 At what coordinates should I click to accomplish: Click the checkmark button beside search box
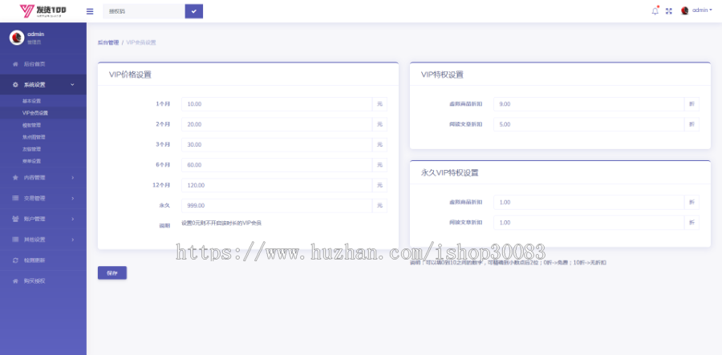[x=193, y=11]
